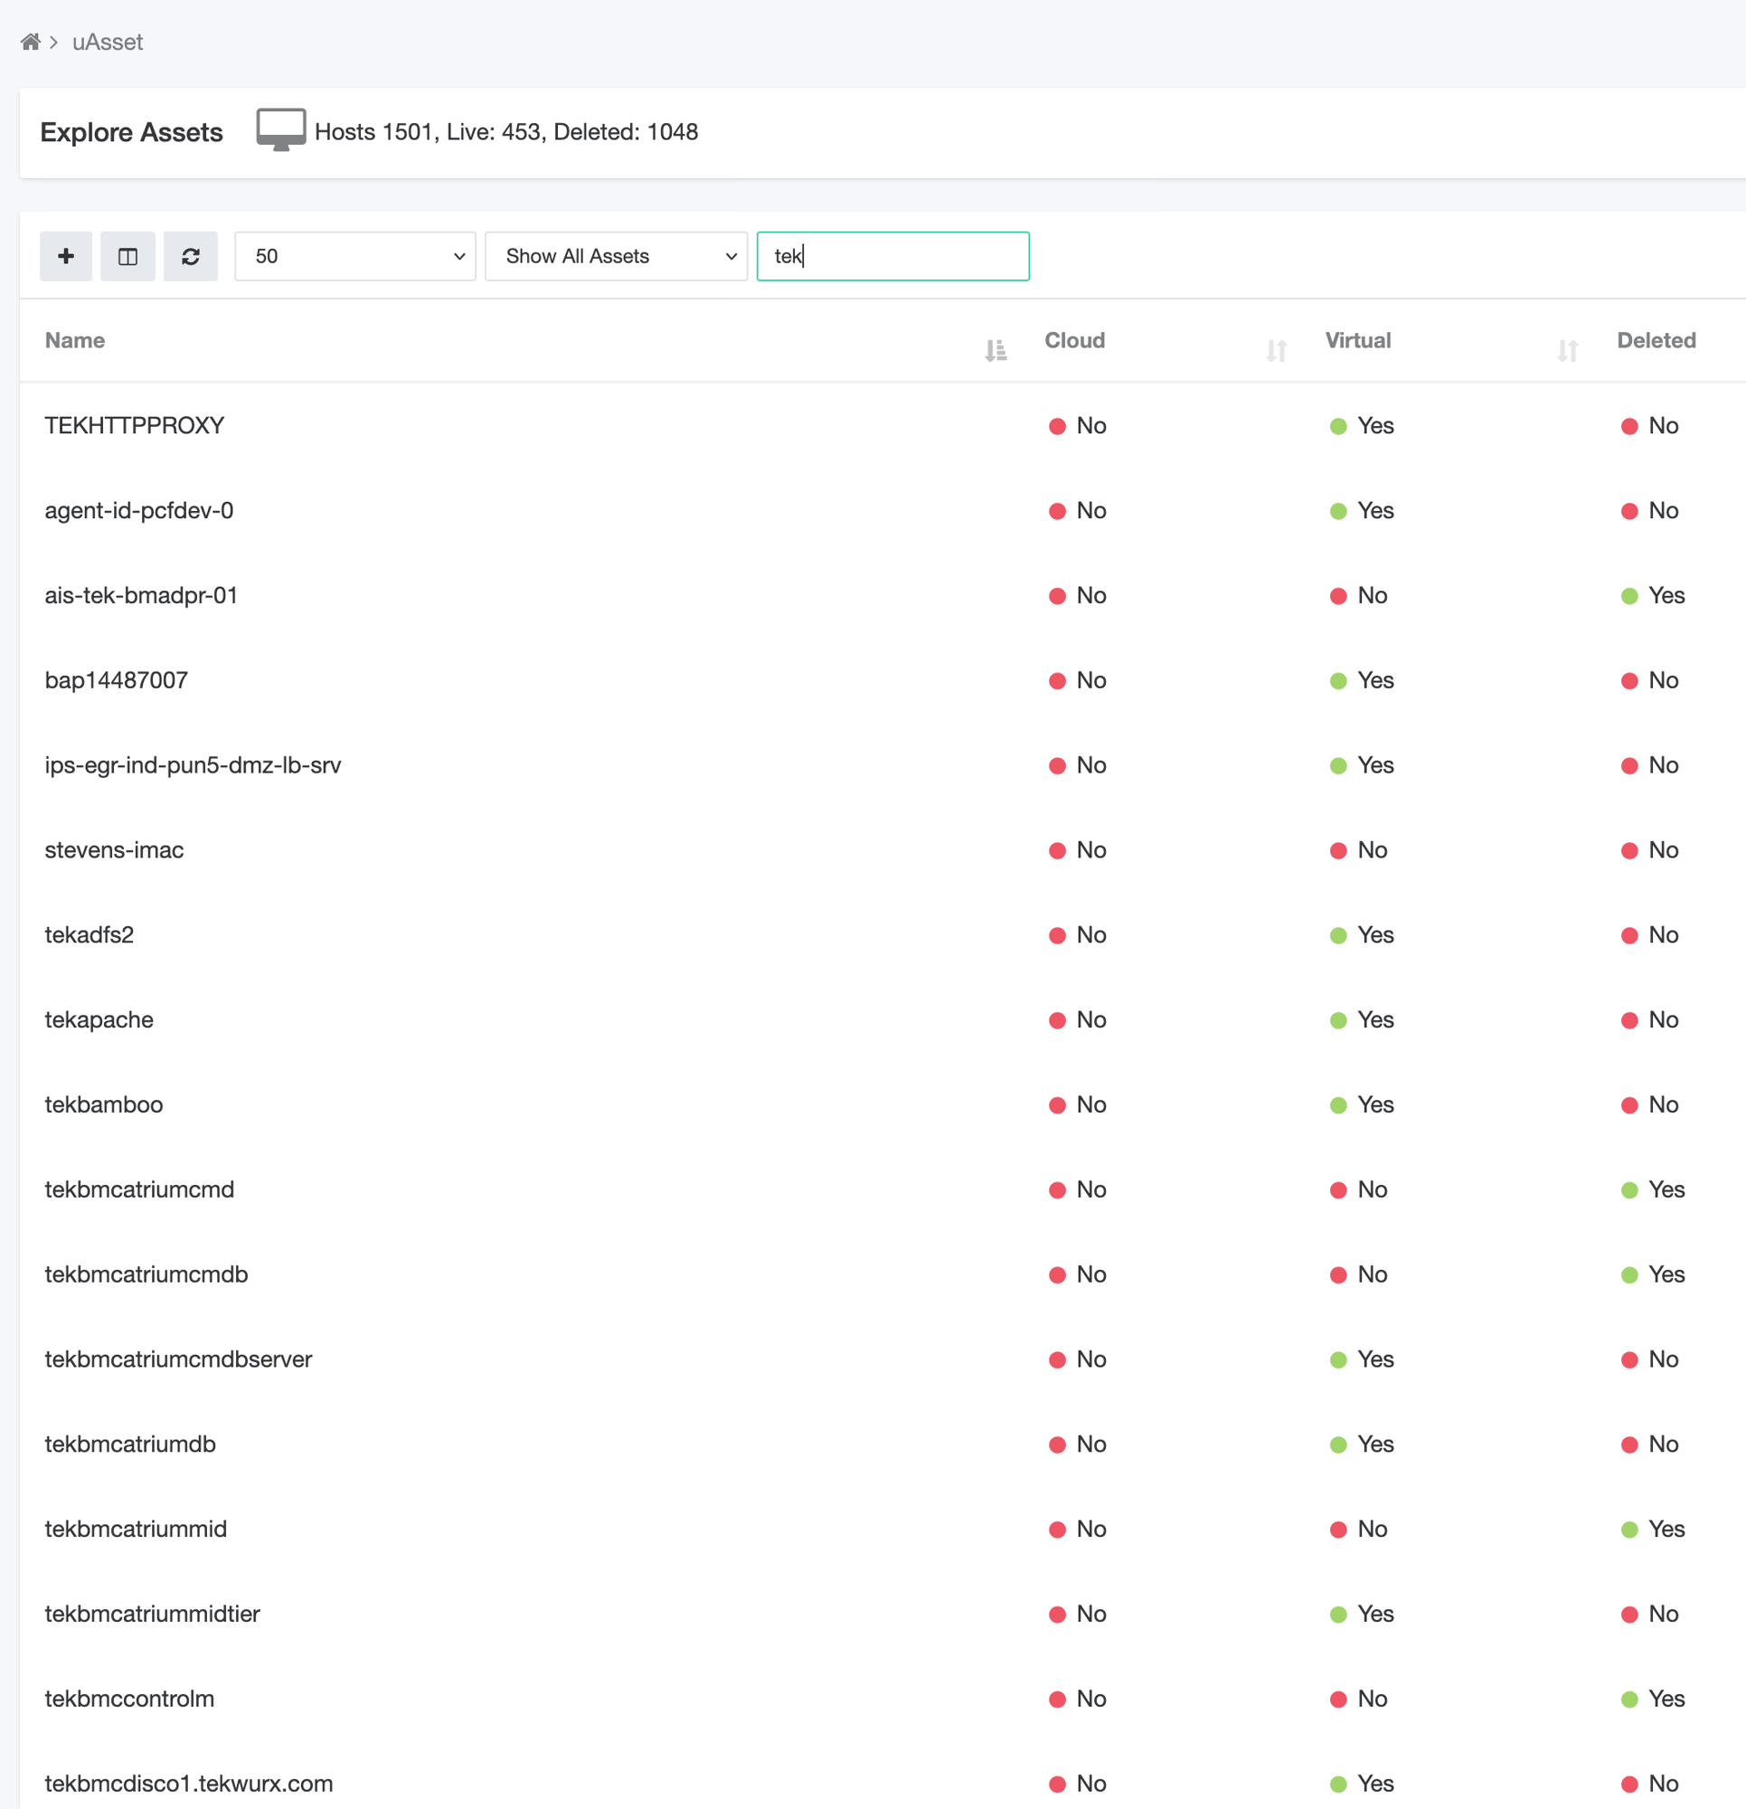Screen dimensions: 1746x1809
Task: Click the plus icon to add an asset
Action: [65, 256]
